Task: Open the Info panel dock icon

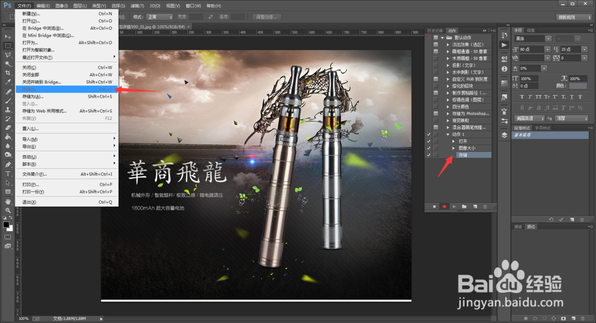Action: tap(504, 69)
